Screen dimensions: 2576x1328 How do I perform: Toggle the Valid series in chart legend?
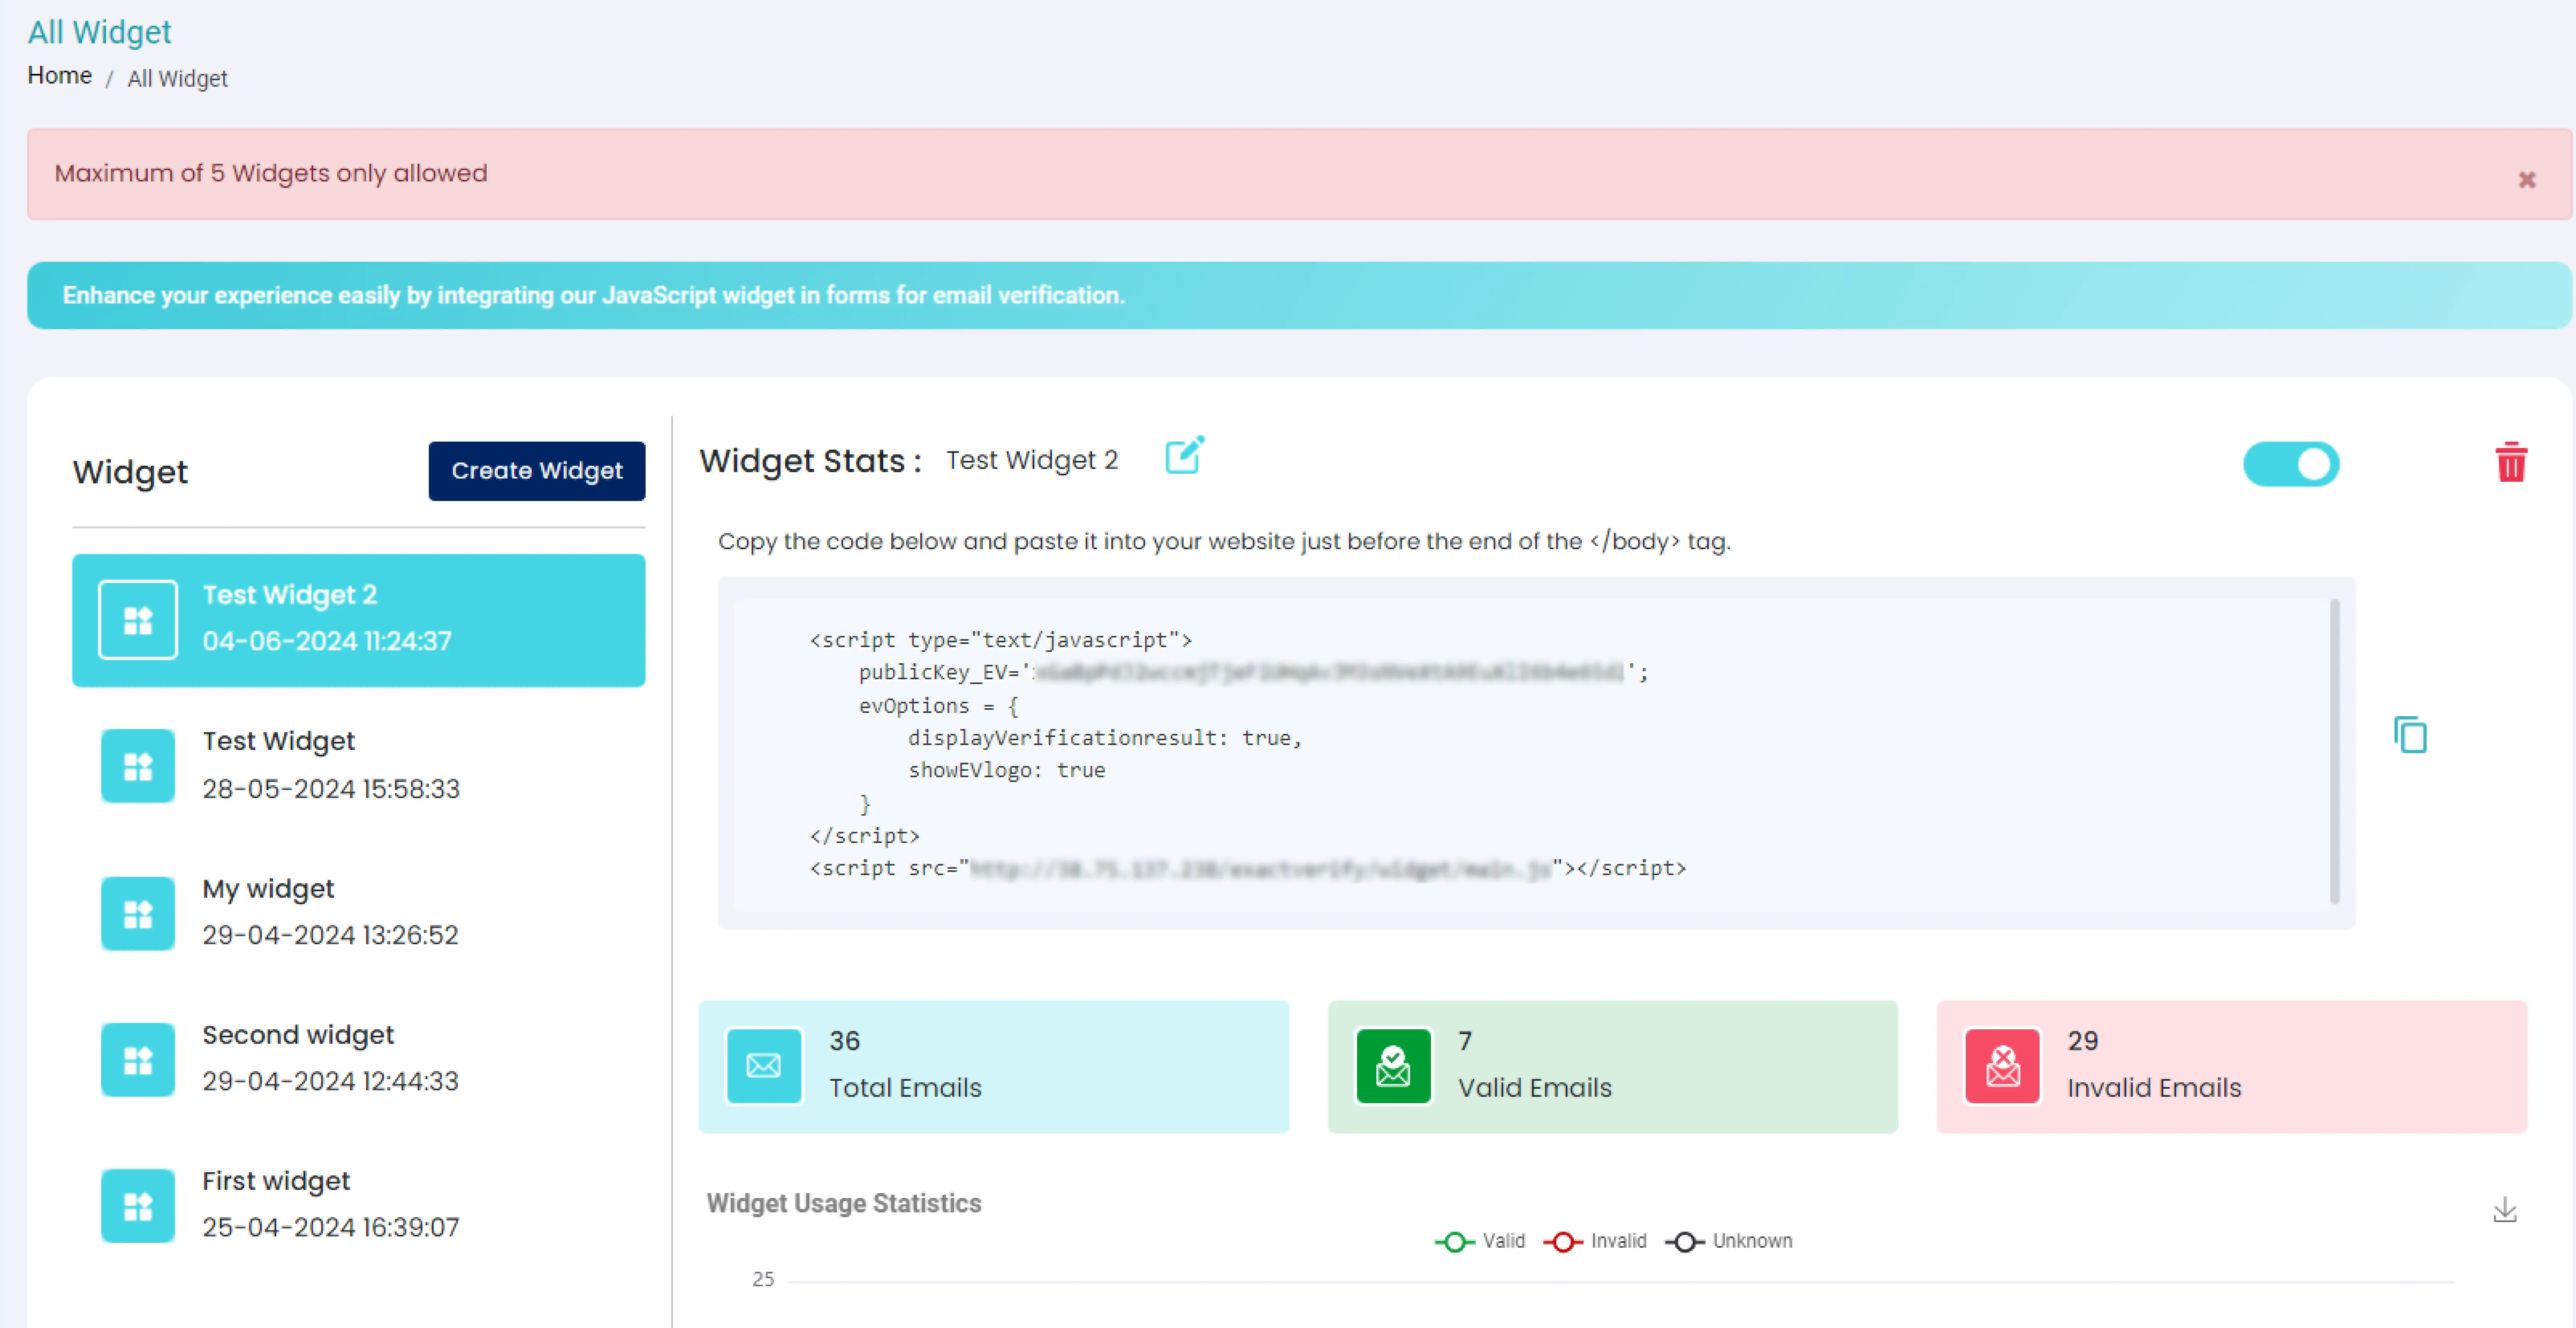point(1480,1241)
